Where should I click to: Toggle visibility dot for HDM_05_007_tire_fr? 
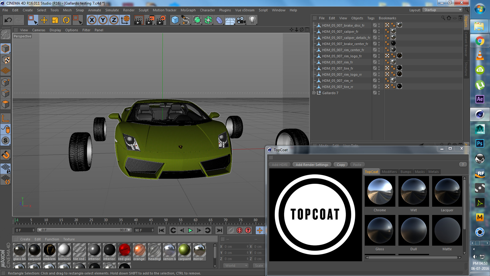pyautogui.click(x=379, y=67)
